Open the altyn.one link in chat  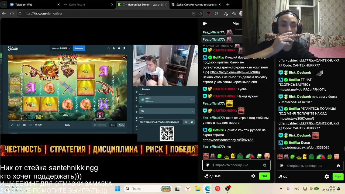tap(235, 72)
